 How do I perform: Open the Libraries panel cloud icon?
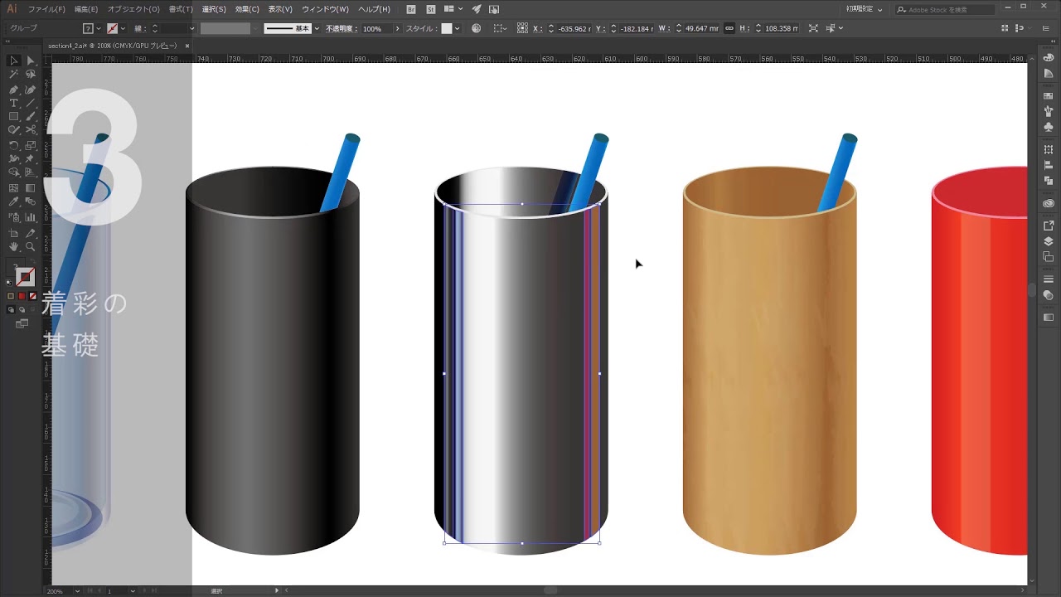point(1049,203)
